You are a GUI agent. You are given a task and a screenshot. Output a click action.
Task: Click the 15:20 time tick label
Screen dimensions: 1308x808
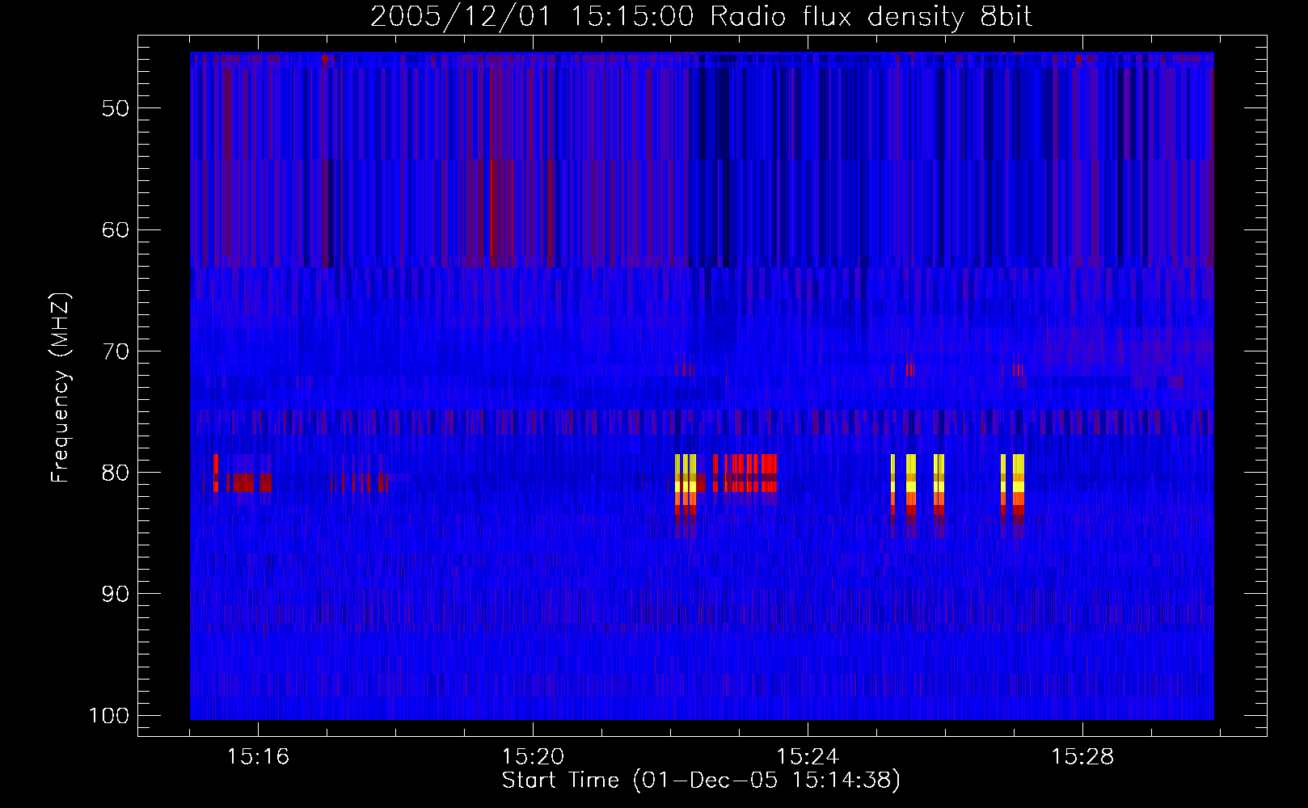pyautogui.click(x=533, y=757)
